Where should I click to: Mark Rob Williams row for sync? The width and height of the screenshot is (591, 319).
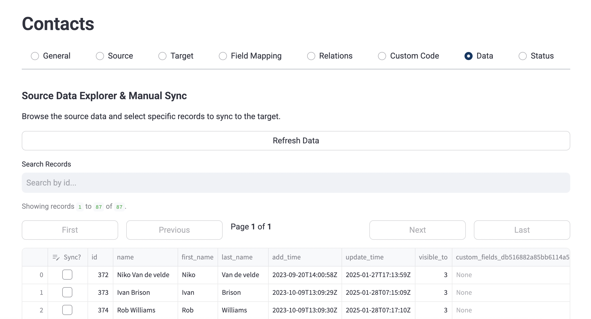tap(67, 310)
